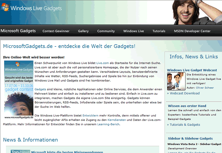This screenshot has height=153, width=222.
Task: Go to Contest-Gewinner page
Action: (56, 31)
